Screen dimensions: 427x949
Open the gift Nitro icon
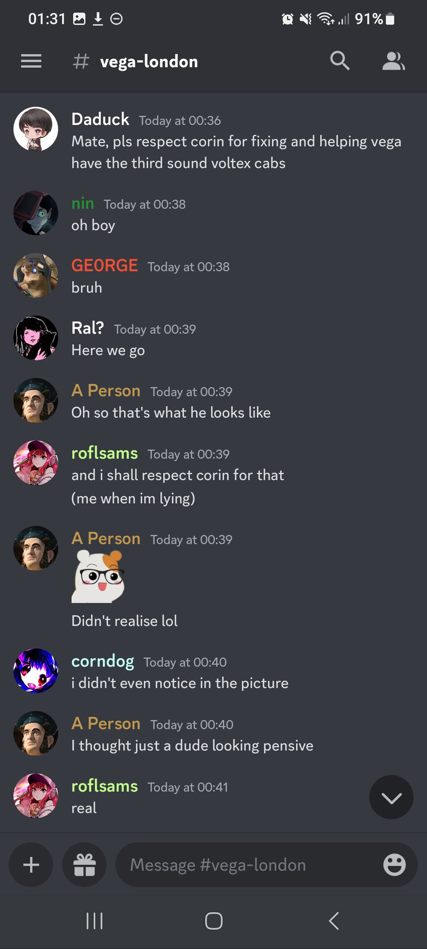tap(84, 865)
